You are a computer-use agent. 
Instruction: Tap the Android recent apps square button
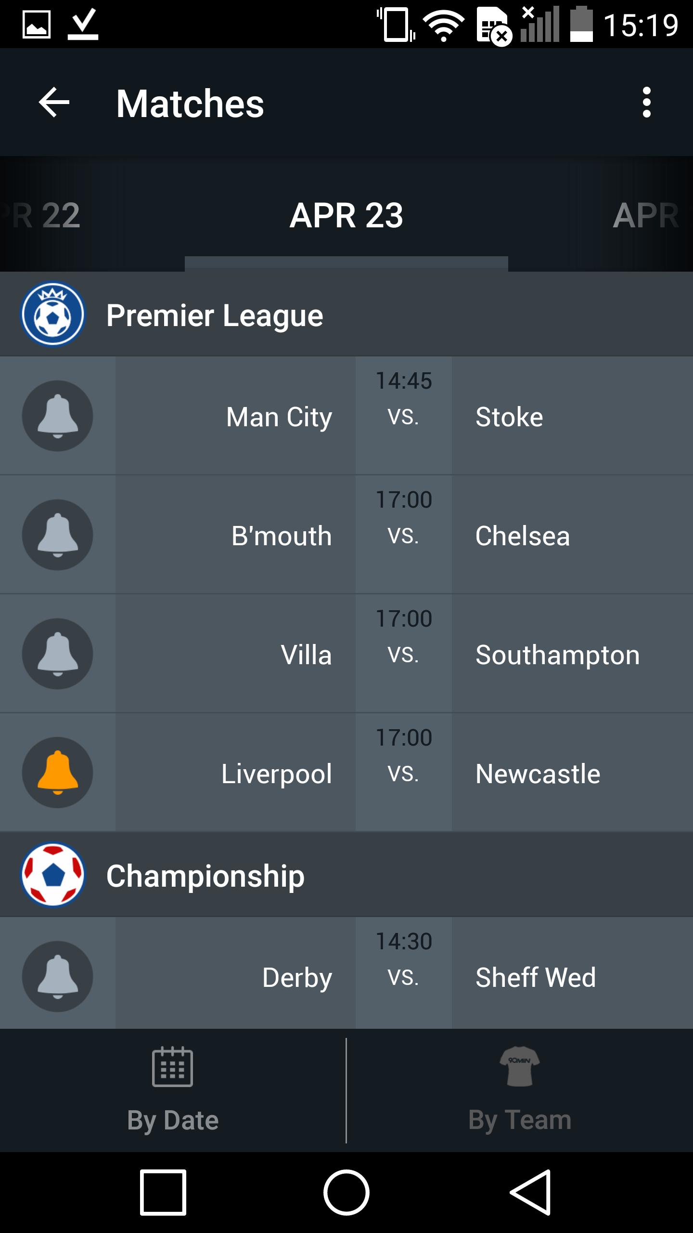click(163, 1193)
